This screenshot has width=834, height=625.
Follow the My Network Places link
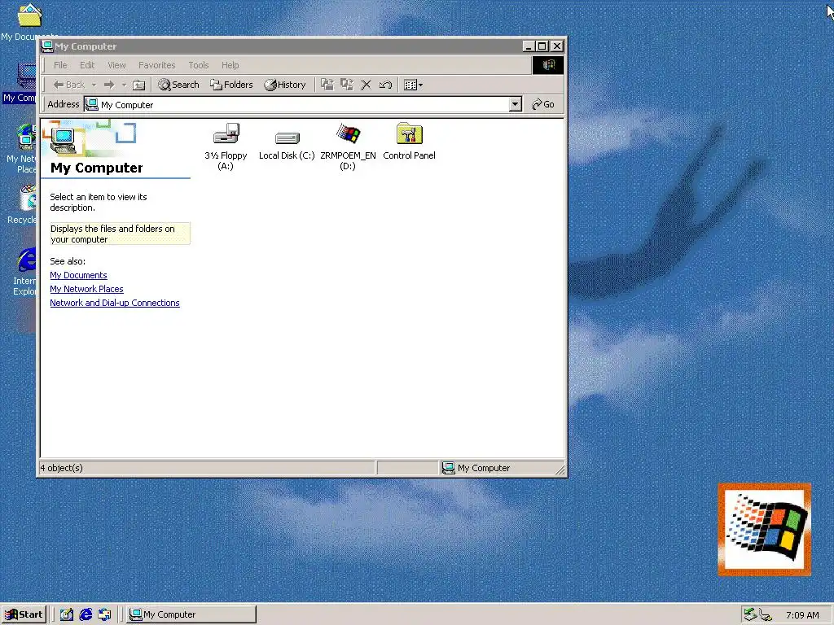[86, 289]
